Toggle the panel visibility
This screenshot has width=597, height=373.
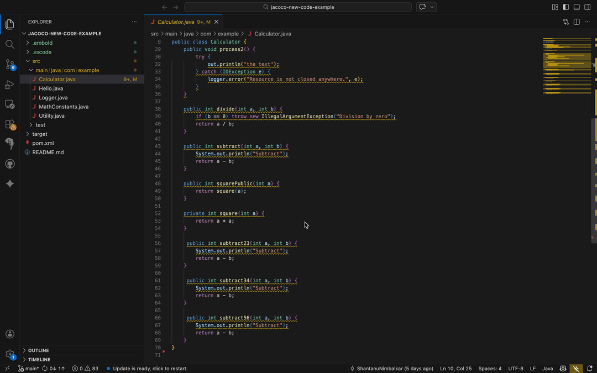pyautogui.click(x=575, y=6)
